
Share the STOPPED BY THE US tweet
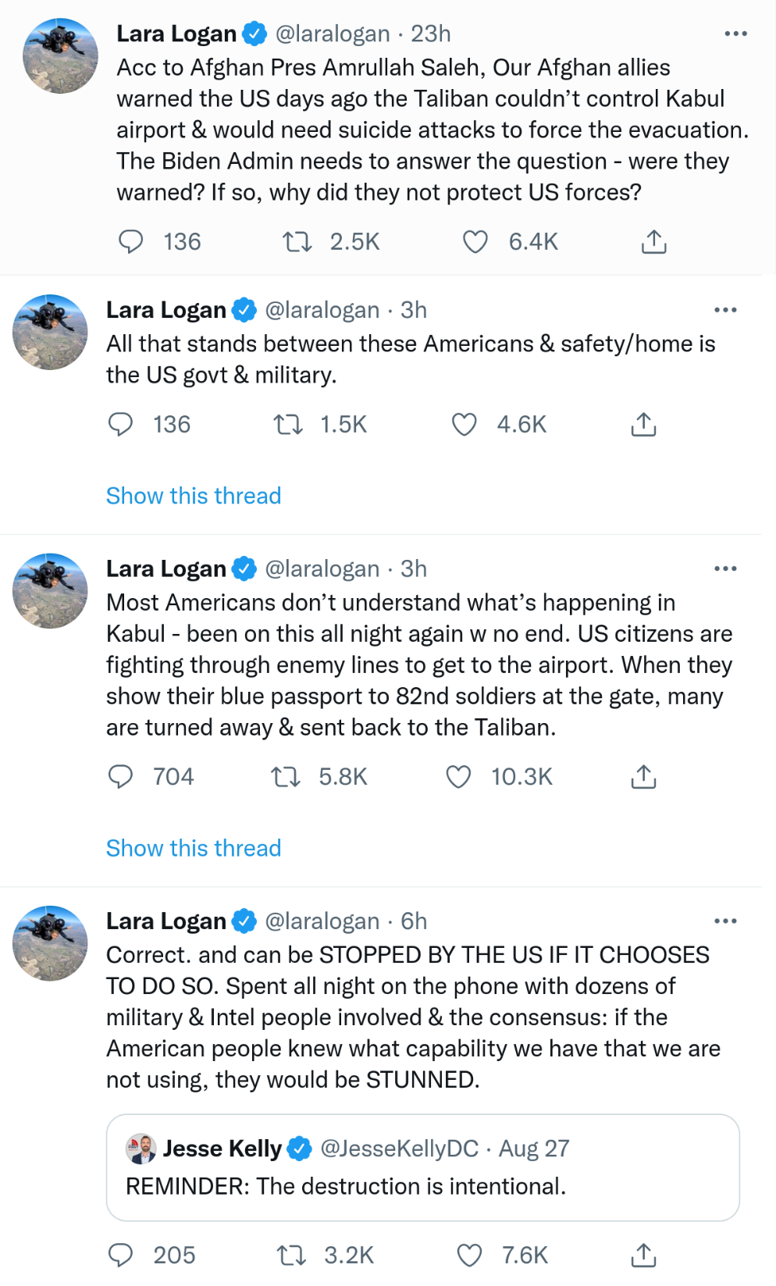pos(643,1256)
